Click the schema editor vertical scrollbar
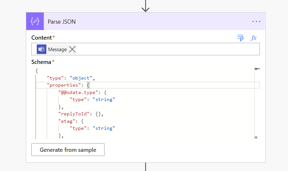 [256, 102]
